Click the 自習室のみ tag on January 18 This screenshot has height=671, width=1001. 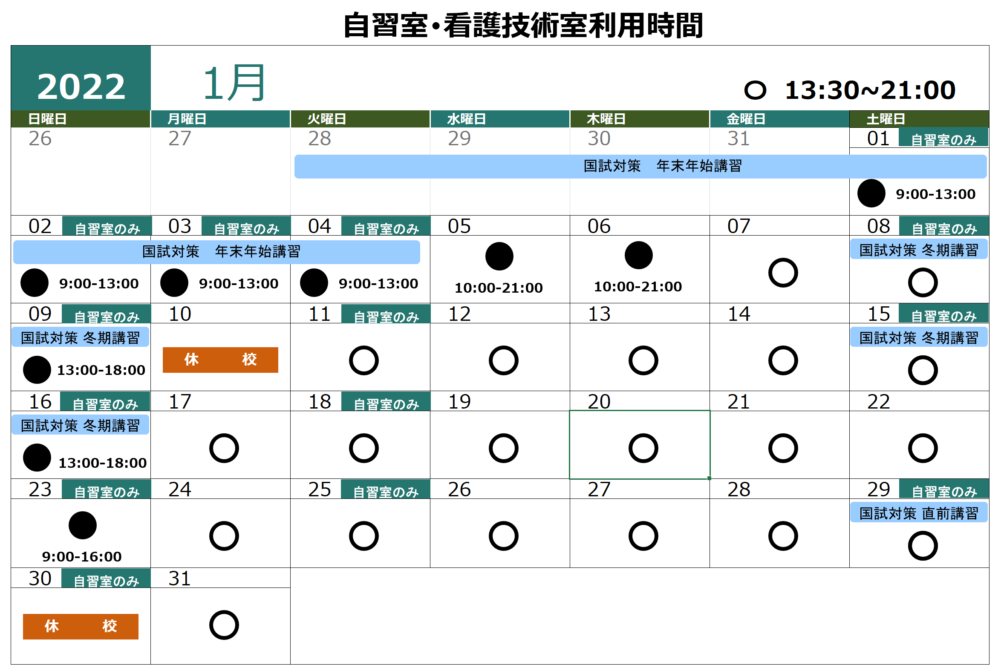[x=386, y=402]
